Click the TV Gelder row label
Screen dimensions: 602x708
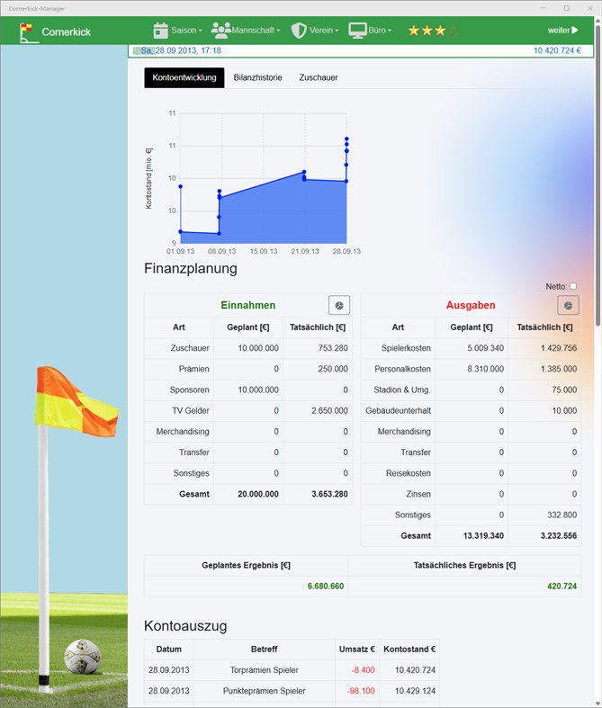(x=191, y=410)
